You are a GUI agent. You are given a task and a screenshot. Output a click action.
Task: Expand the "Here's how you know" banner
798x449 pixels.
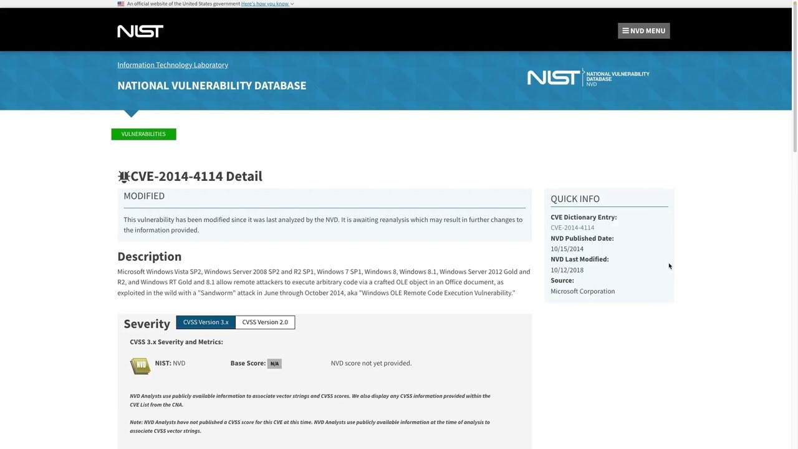(x=267, y=4)
